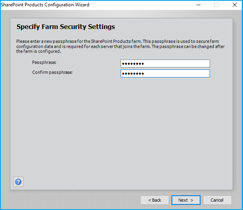Proceed with the Next button
Viewport: 243px width, 210px height.
coord(186,200)
